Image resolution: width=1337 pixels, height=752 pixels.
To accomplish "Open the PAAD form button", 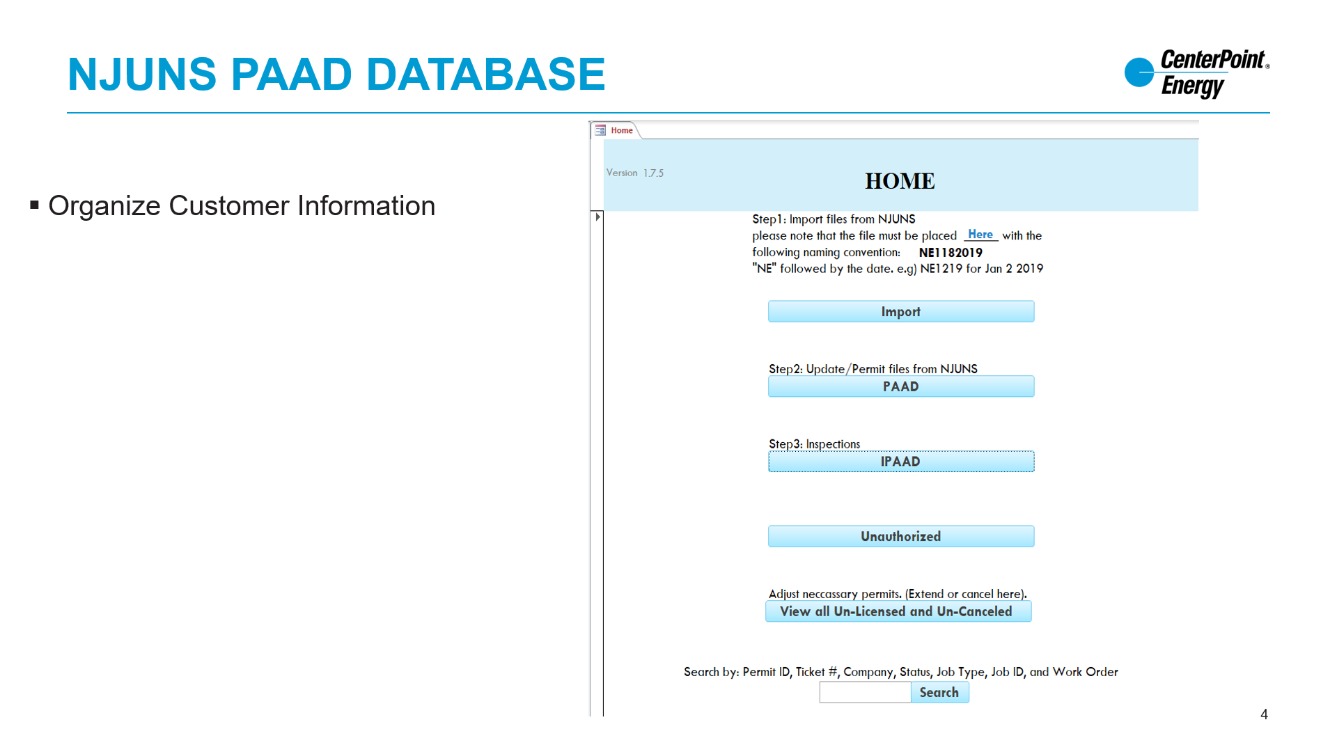I will (x=900, y=386).
